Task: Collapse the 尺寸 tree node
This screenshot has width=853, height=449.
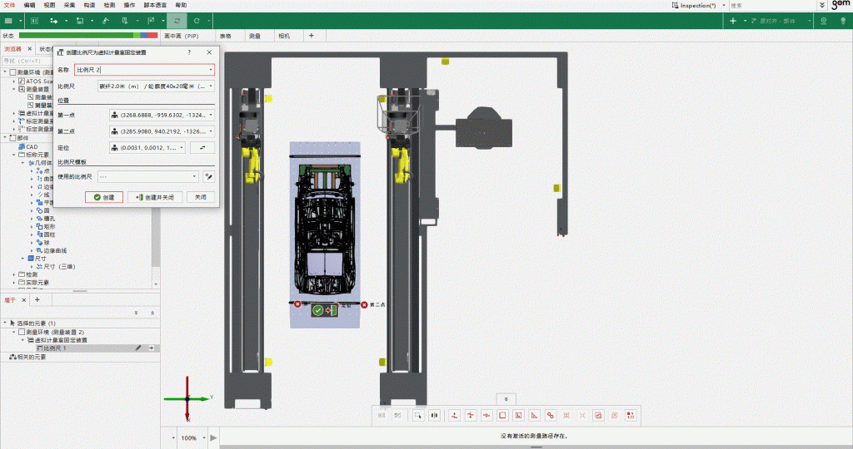Action: click(x=23, y=259)
